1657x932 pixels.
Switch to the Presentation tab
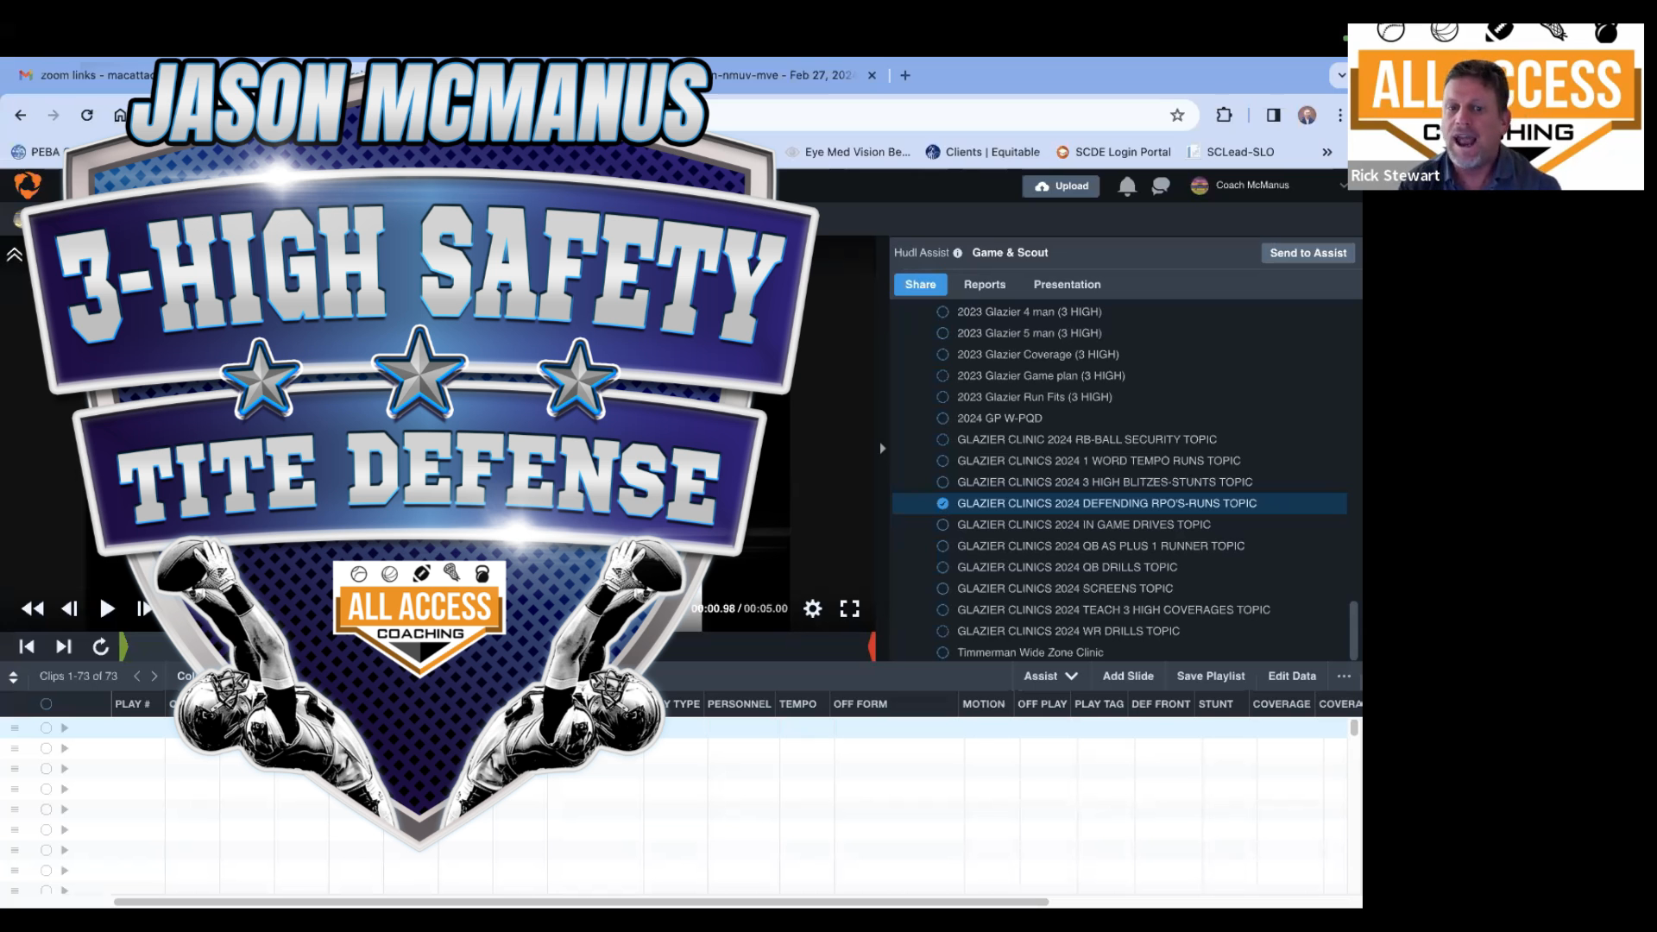point(1067,285)
